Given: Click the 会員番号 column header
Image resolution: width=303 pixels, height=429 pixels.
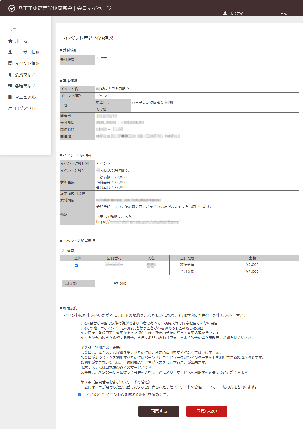Looking at the screenshot, I should [x=114, y=258].
